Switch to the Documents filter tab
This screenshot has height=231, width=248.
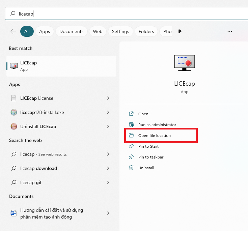[x=71, y=31]
